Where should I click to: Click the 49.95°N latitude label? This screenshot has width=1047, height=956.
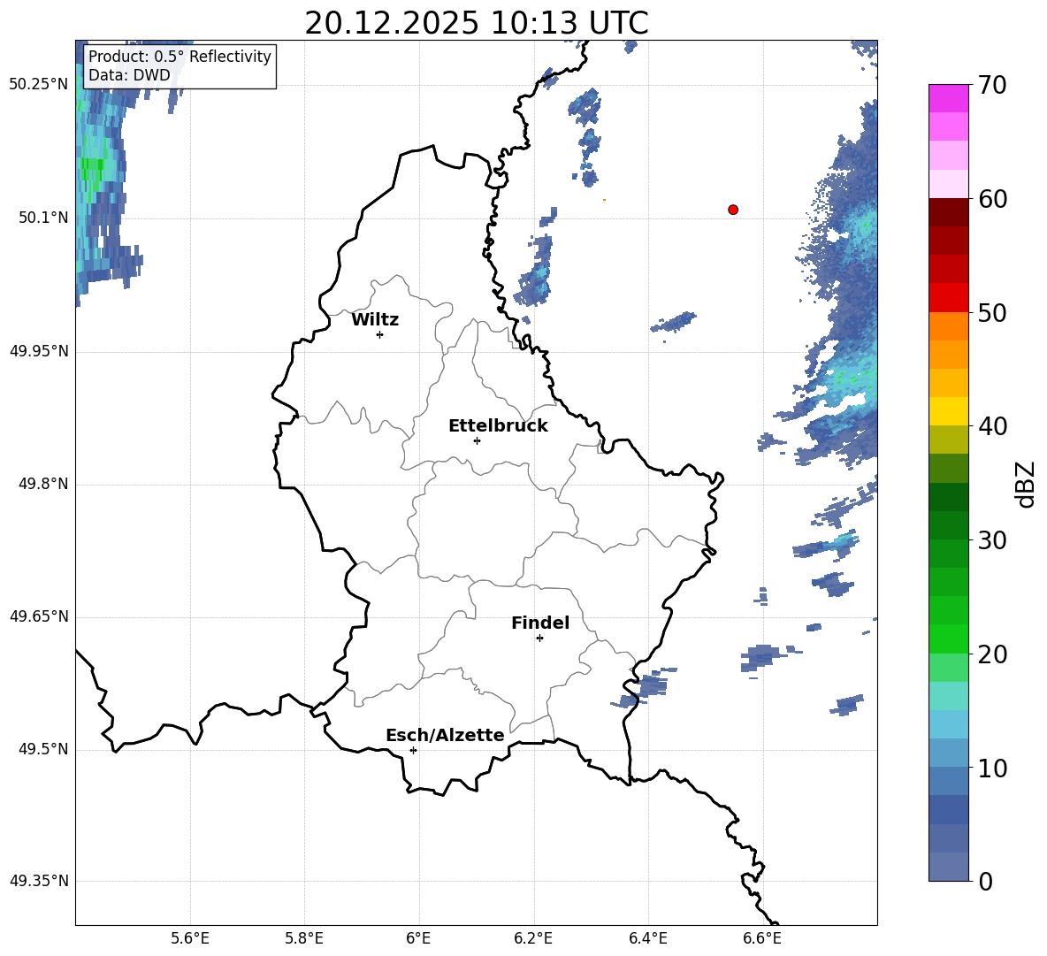pos(39,351)
